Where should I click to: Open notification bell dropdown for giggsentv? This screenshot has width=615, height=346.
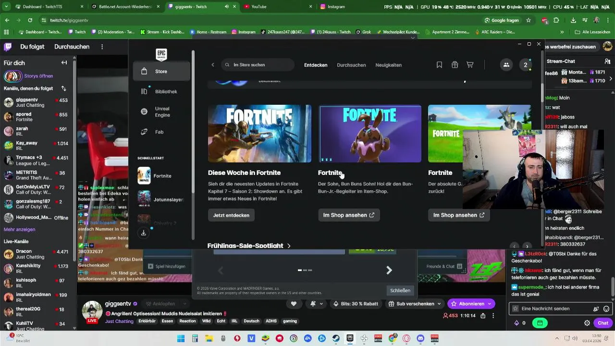(316, 304)
